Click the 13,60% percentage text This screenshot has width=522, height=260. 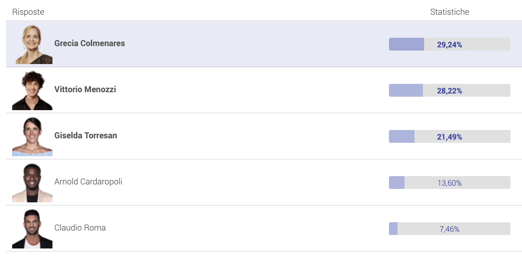pos(449,183)
